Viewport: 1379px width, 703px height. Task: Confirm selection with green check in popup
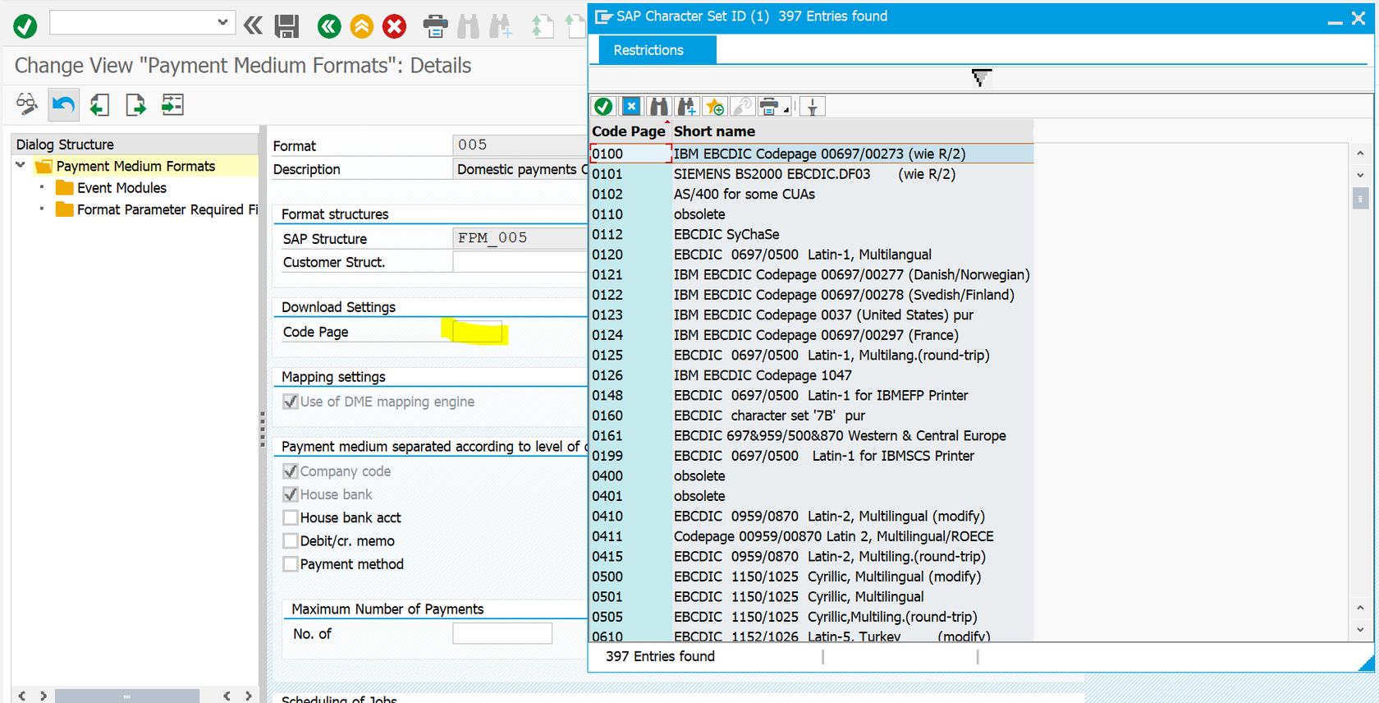[603, 106]
